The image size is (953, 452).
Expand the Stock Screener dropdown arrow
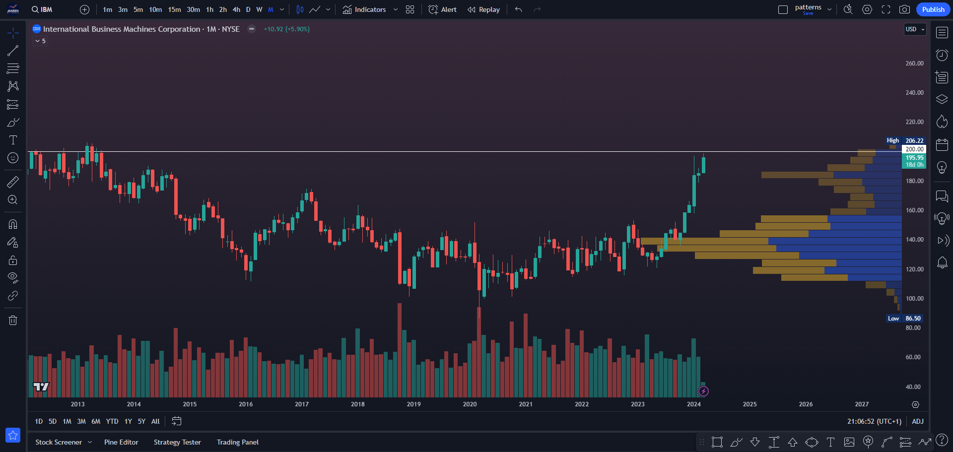[x=90, y=442]
